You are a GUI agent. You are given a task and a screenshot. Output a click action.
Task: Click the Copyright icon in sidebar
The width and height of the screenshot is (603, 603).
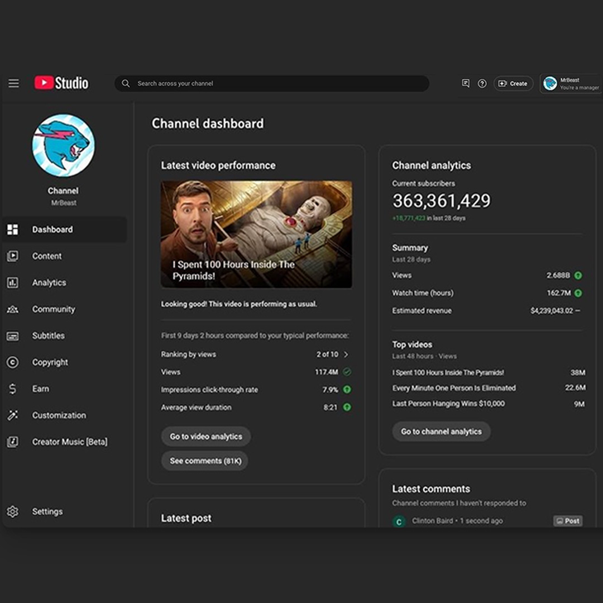point(12,362)
